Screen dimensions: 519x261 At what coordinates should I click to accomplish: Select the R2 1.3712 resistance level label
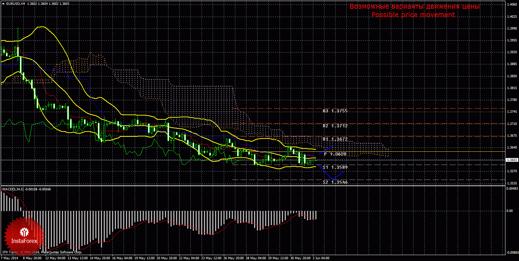335,126
